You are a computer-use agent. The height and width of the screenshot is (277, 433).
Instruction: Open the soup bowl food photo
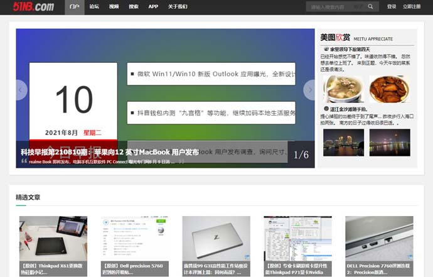coord(343,89)
